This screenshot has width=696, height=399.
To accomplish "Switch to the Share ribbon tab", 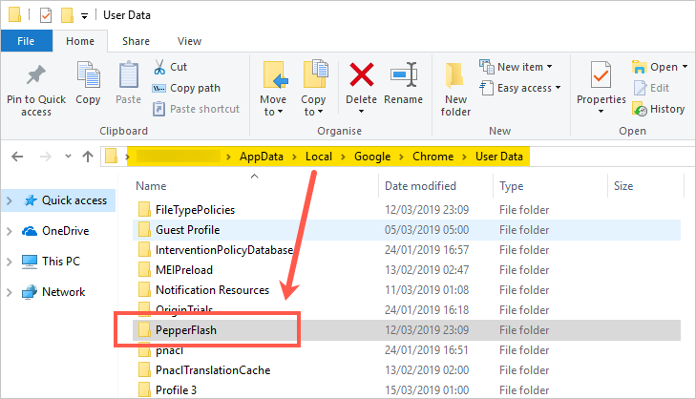I will (136, 41).
